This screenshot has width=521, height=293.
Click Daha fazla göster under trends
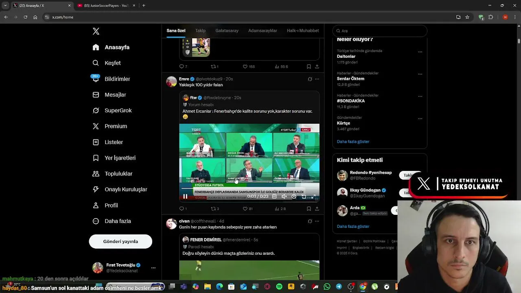click(353, 142)
